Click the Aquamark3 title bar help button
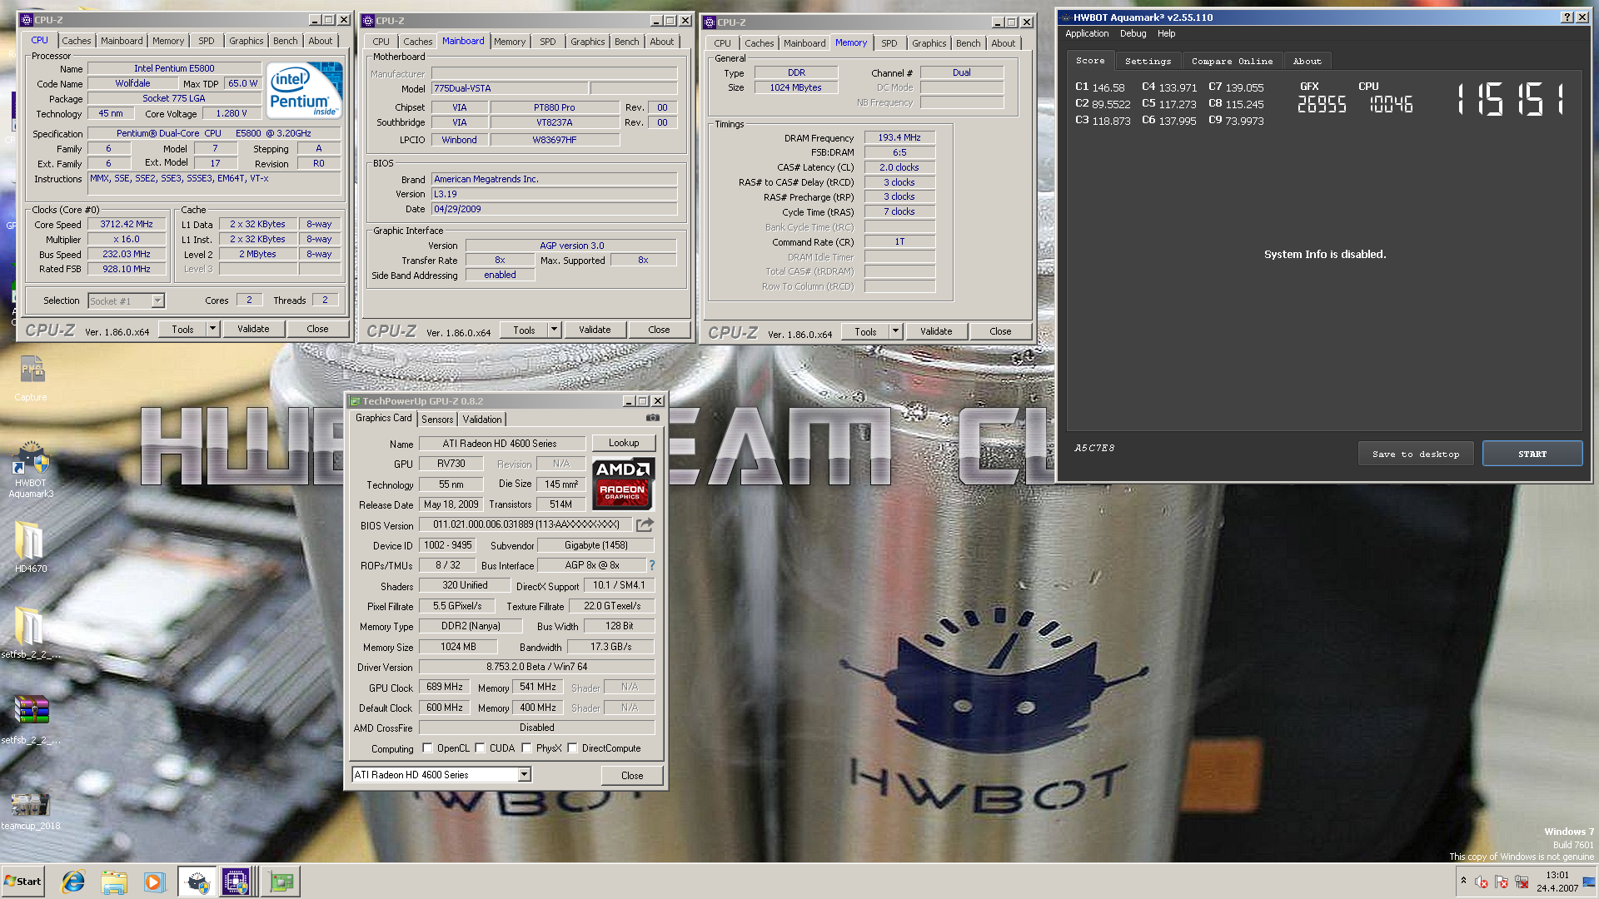 pos(1567,17)
